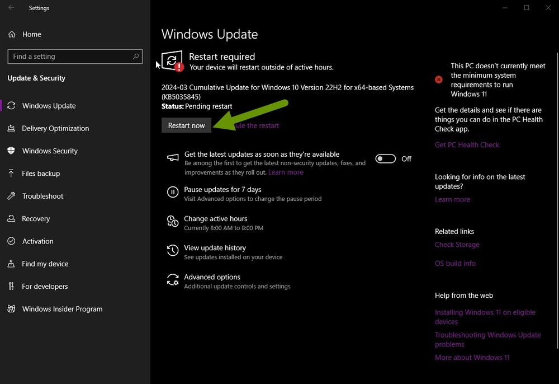Open Advanced options for updates

212,277
